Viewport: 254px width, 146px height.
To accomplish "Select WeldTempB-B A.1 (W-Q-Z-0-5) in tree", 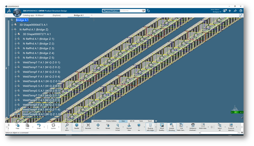I will coord(41,81).
